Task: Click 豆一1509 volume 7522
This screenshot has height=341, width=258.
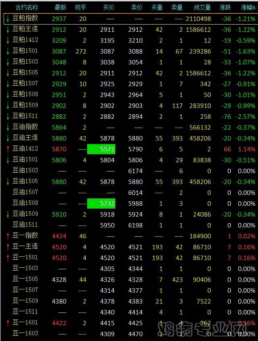Action: click(203, 302)
